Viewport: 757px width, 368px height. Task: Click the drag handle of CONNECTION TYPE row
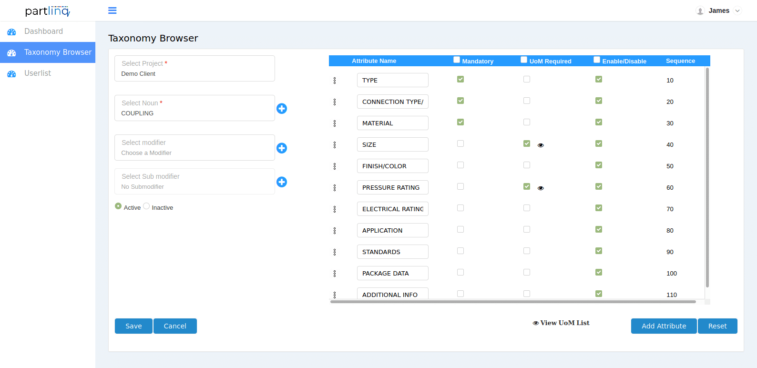(x=335, y=102)
